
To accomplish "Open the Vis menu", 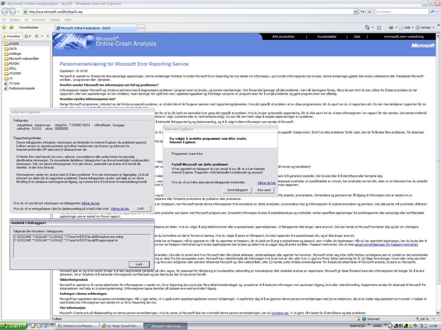I will point(26,20).
